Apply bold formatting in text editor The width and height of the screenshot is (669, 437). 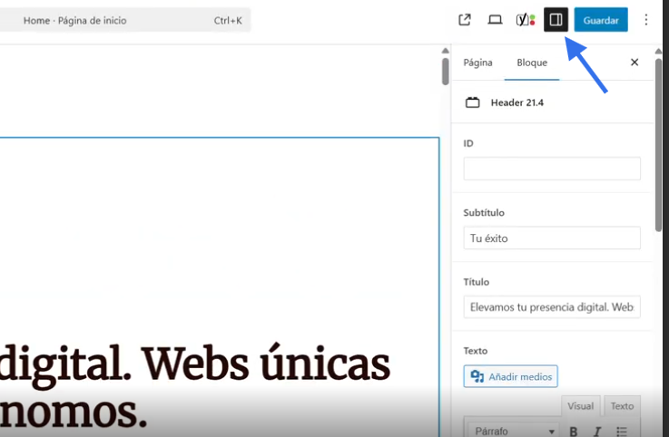coord(574,431)
